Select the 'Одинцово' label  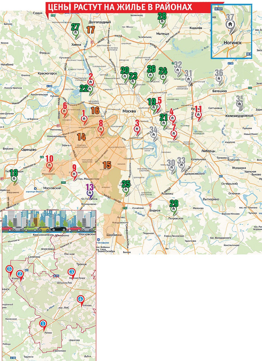click(x=29, y=149)
